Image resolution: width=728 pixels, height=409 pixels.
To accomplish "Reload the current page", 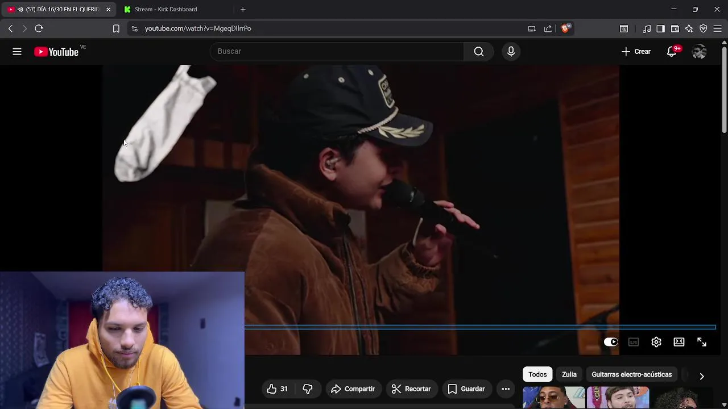I will (x=39, y=28).
